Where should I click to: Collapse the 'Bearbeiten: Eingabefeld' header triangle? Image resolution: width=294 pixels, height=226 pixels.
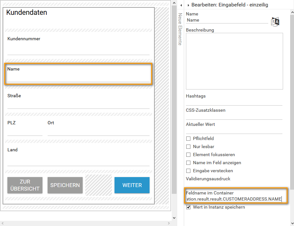(188, 5)
